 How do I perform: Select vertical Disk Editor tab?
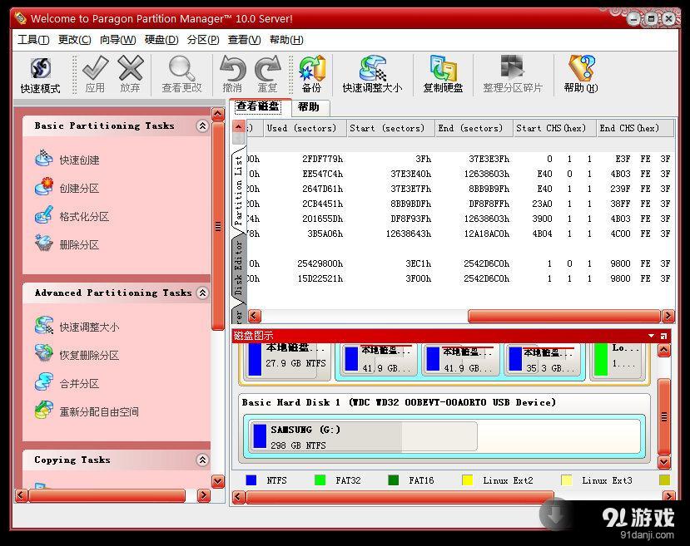(239, 268)
